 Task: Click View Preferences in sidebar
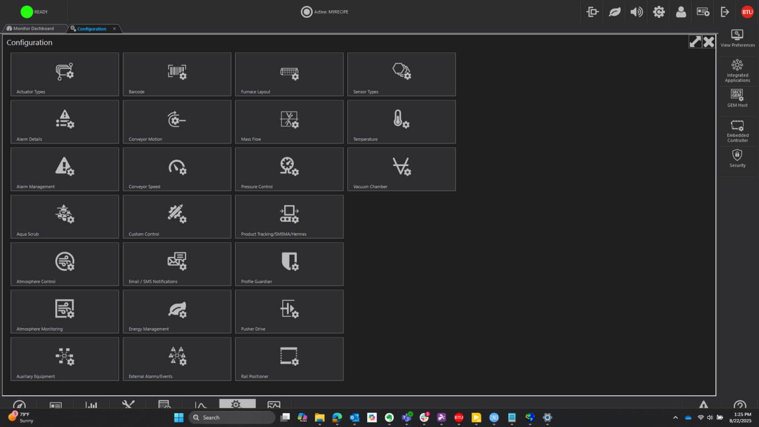[737, 38]
